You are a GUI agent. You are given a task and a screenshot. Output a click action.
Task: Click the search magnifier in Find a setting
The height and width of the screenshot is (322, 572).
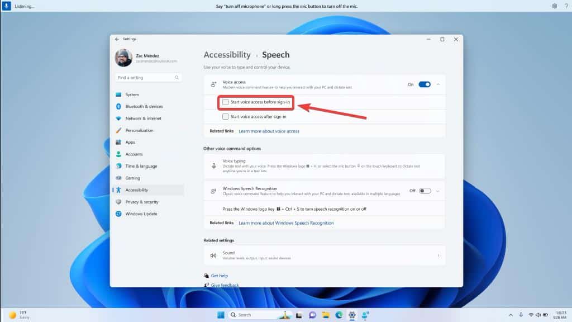177,77
